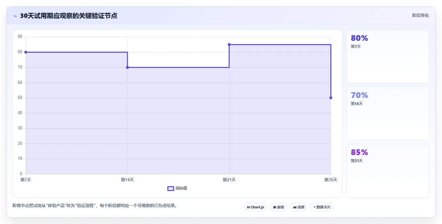Open the 数据卡片 tag
Viewport: 442px width, 224px height.
point(322,207)
